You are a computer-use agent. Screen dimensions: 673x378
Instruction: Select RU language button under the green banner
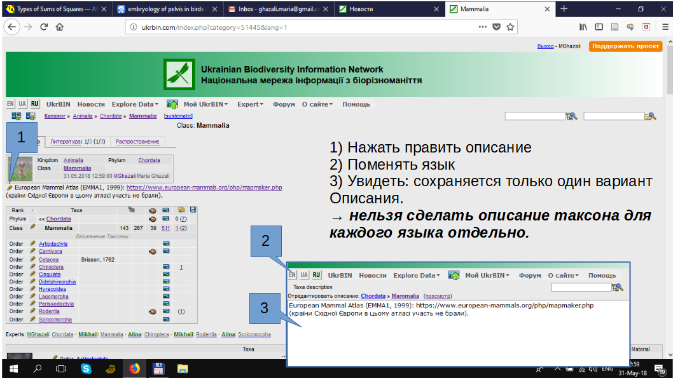click(x=34, y=104)
